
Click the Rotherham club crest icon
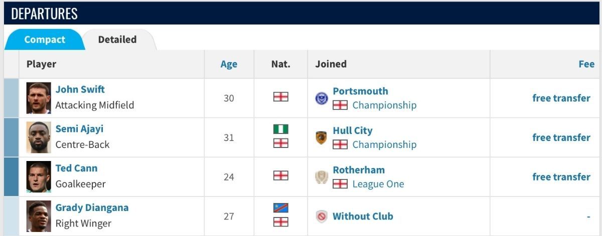(322, 177)
